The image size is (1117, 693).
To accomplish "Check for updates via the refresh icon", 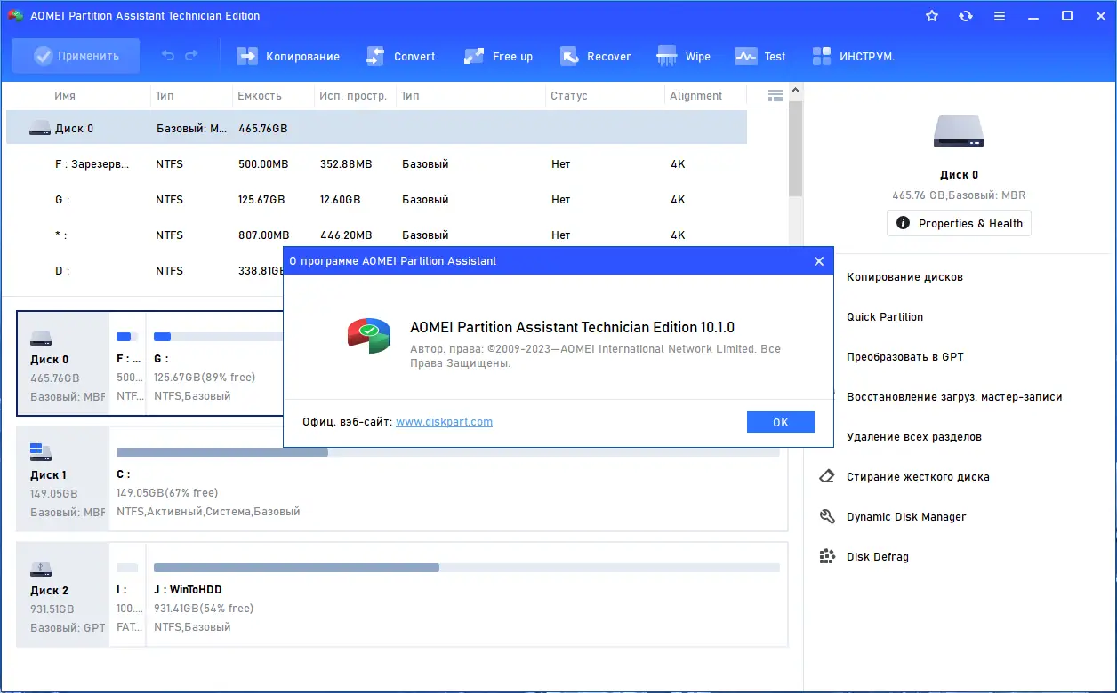I will pos(965,15).
